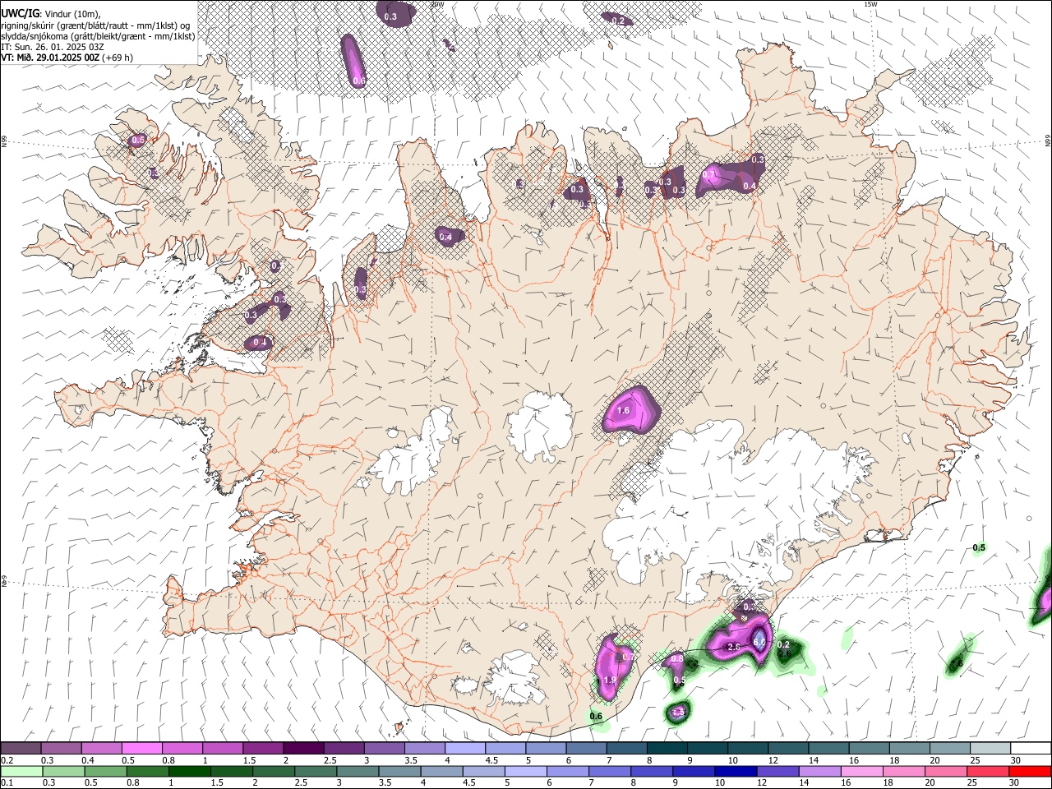Click the 1.6 precipitation value in central highlands
The image size is (1052, 789).
623,410
